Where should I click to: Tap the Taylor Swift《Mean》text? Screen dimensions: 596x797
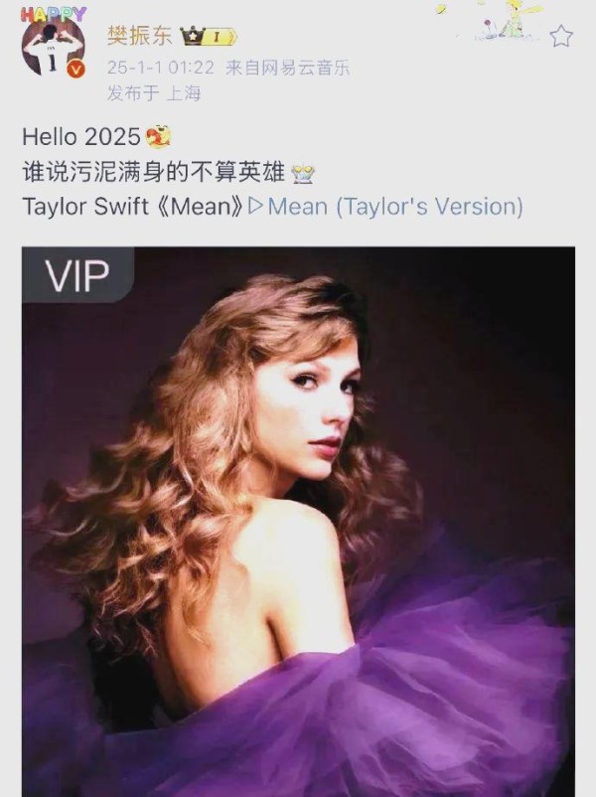134,207
